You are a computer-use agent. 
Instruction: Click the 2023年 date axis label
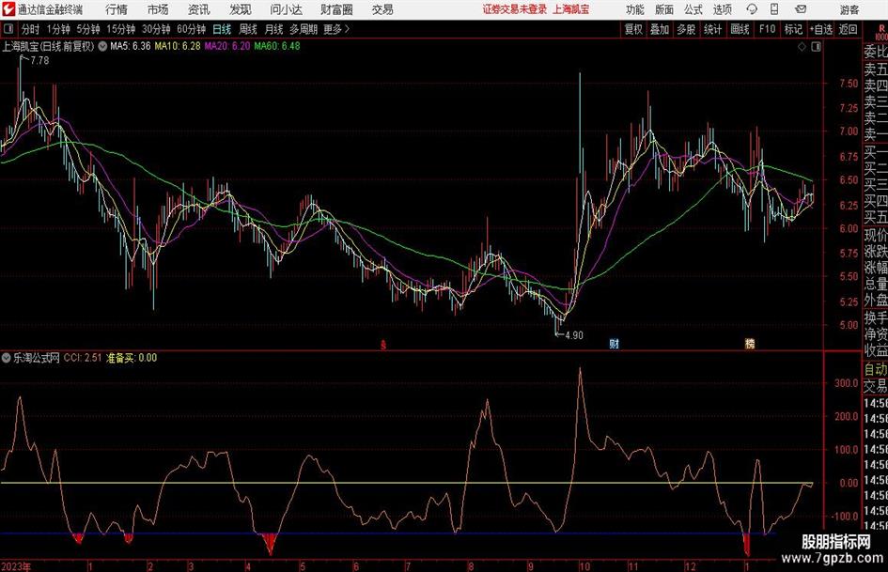(x=16, y=566)
